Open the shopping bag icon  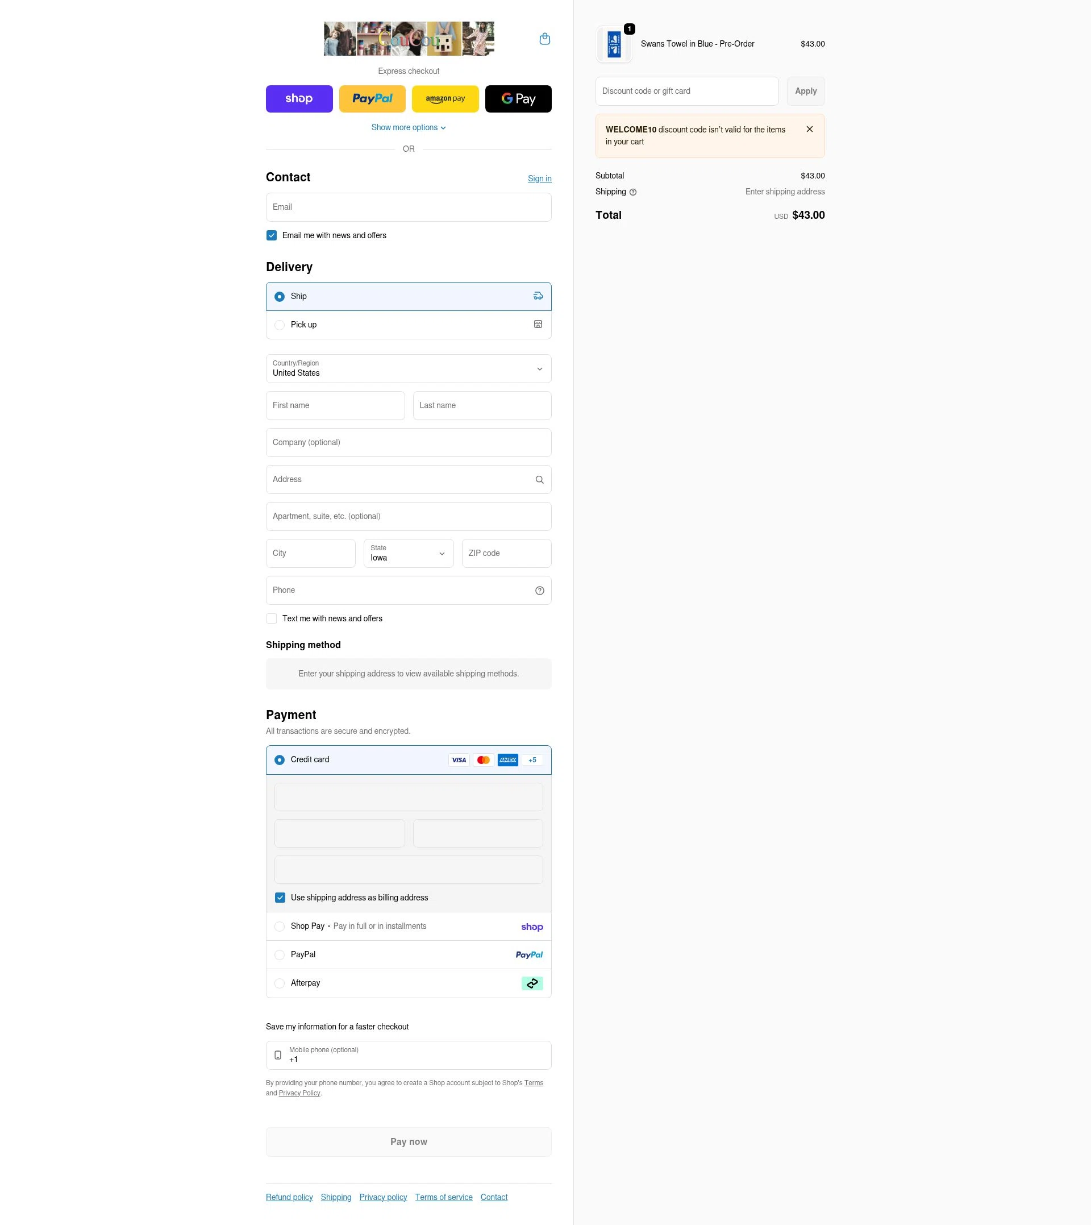click(545, 39)
